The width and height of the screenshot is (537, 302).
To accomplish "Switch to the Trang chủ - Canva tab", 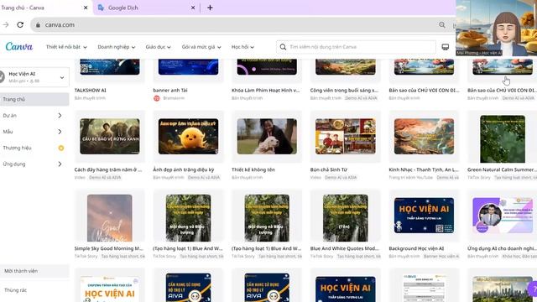I will point(44,8).
